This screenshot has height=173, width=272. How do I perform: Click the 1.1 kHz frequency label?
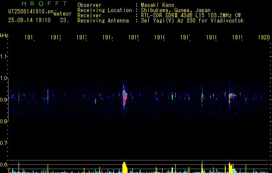click(4, 57)
